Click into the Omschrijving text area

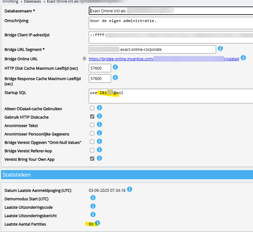point(171,23)
